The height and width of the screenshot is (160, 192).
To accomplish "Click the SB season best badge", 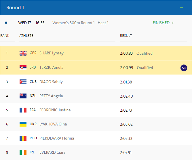I will pyautogui.click(x=184, y=68).
